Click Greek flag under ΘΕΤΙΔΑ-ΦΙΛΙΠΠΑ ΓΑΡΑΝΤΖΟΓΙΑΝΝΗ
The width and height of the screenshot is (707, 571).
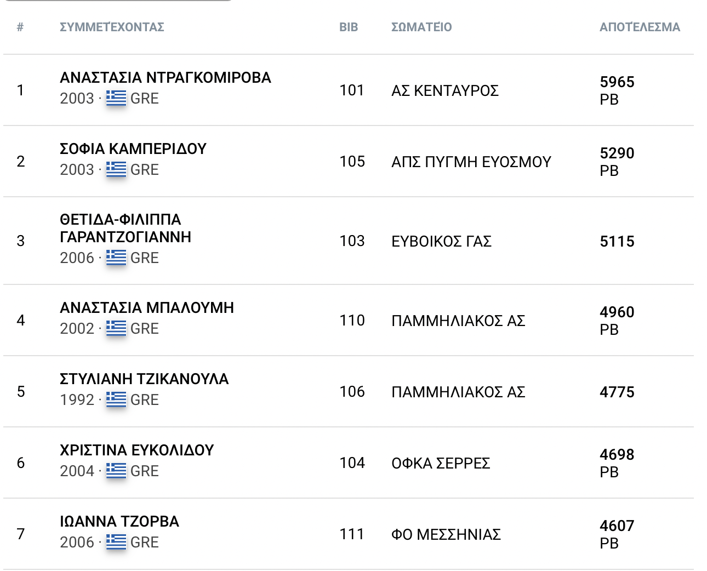116,258
